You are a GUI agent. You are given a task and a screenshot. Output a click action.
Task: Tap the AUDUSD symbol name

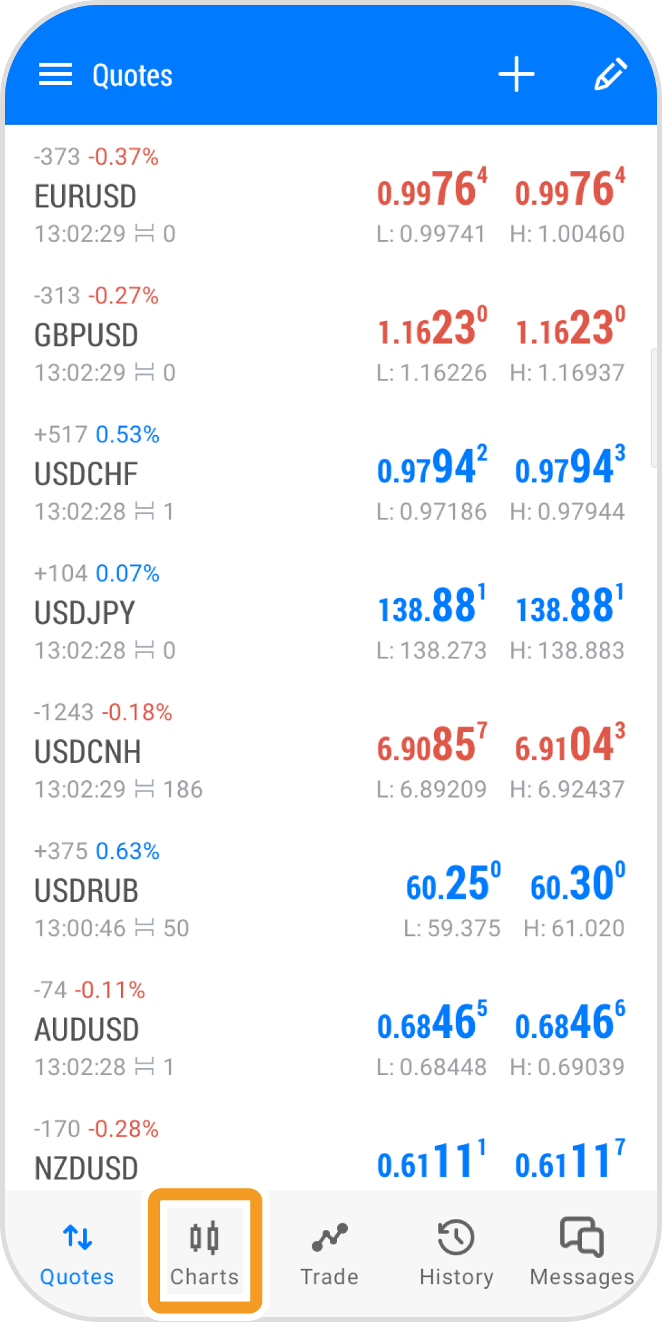(x=87, y=1029)
